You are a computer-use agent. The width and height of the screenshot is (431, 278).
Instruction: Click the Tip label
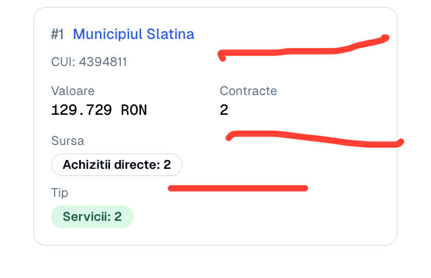click(59, 193)
